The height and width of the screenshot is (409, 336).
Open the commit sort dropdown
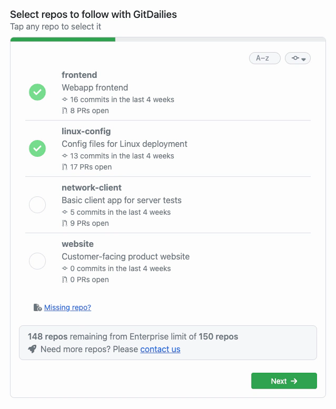click(298, 58)
